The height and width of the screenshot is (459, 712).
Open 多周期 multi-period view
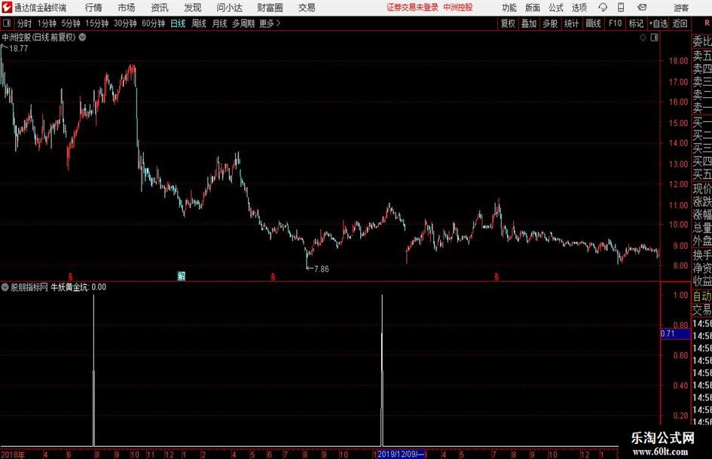243,23
